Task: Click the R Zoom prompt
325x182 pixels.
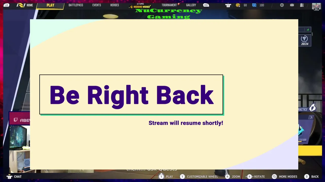Action: [233, 176]
